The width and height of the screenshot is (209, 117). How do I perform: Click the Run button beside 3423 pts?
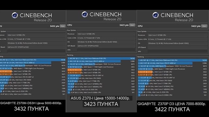pyautogui.click(x=132, y=25)
